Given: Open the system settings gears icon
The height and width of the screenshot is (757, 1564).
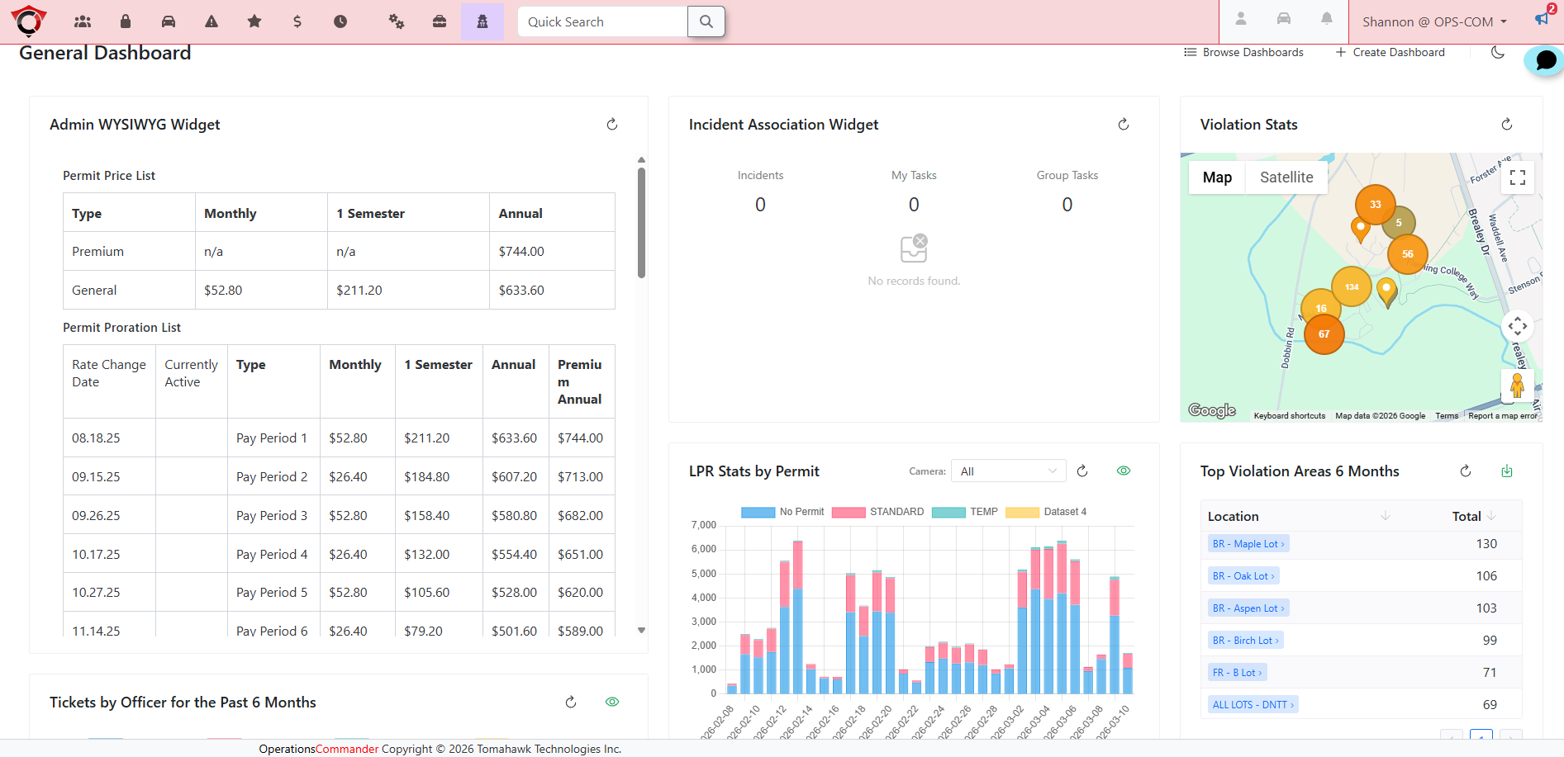Looking at the screenshot, I should pos(397,21).
